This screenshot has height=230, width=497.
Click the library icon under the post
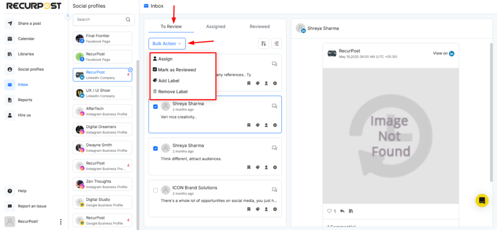tap(351, 211)
